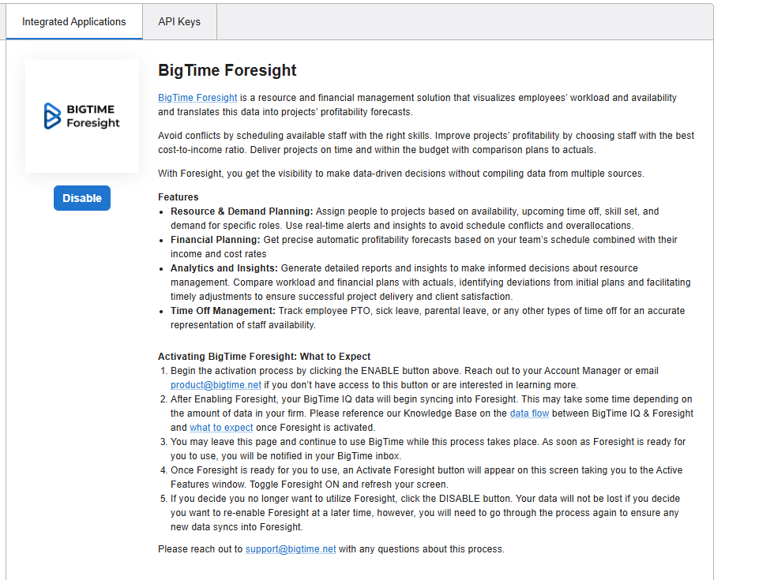Screen dimensions: 774x580
Task: Click the Analytics and Insights label
Action: [224, 268]
